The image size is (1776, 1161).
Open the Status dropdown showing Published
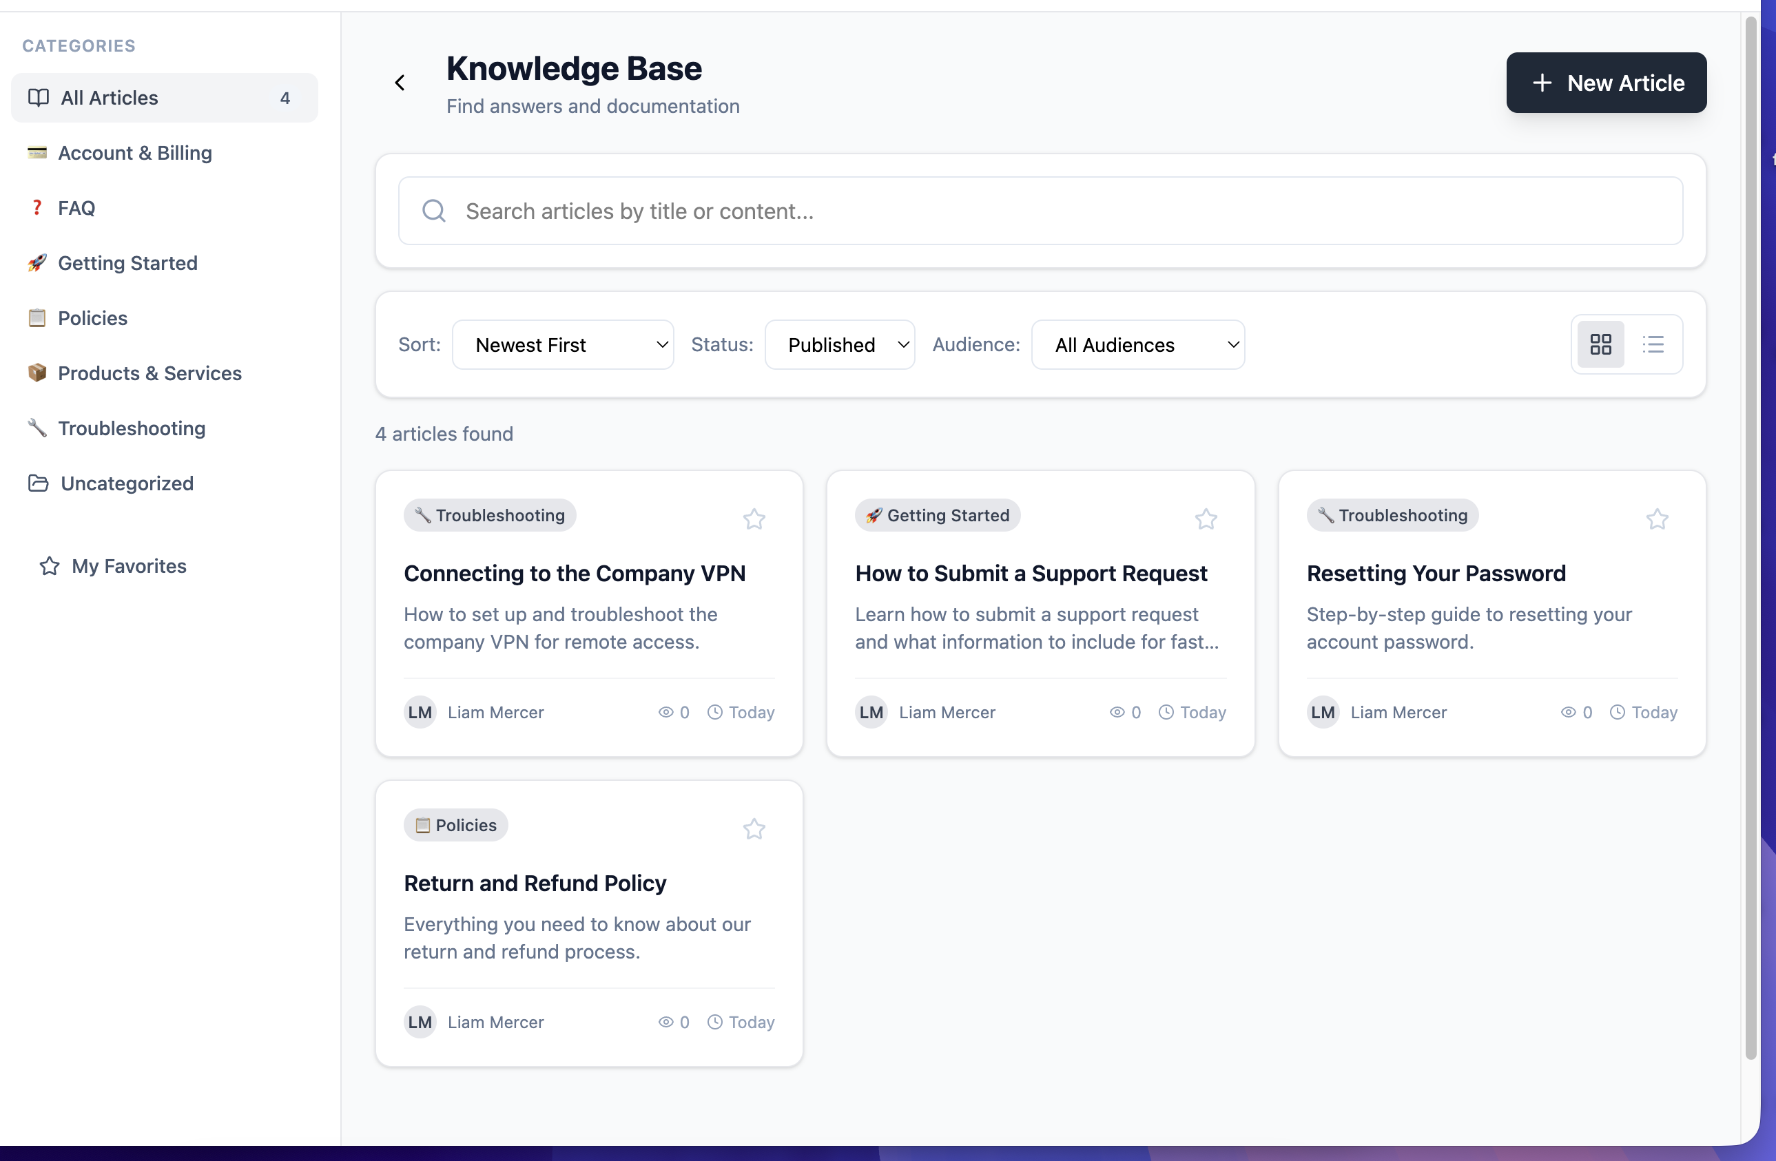click(840, 344)
